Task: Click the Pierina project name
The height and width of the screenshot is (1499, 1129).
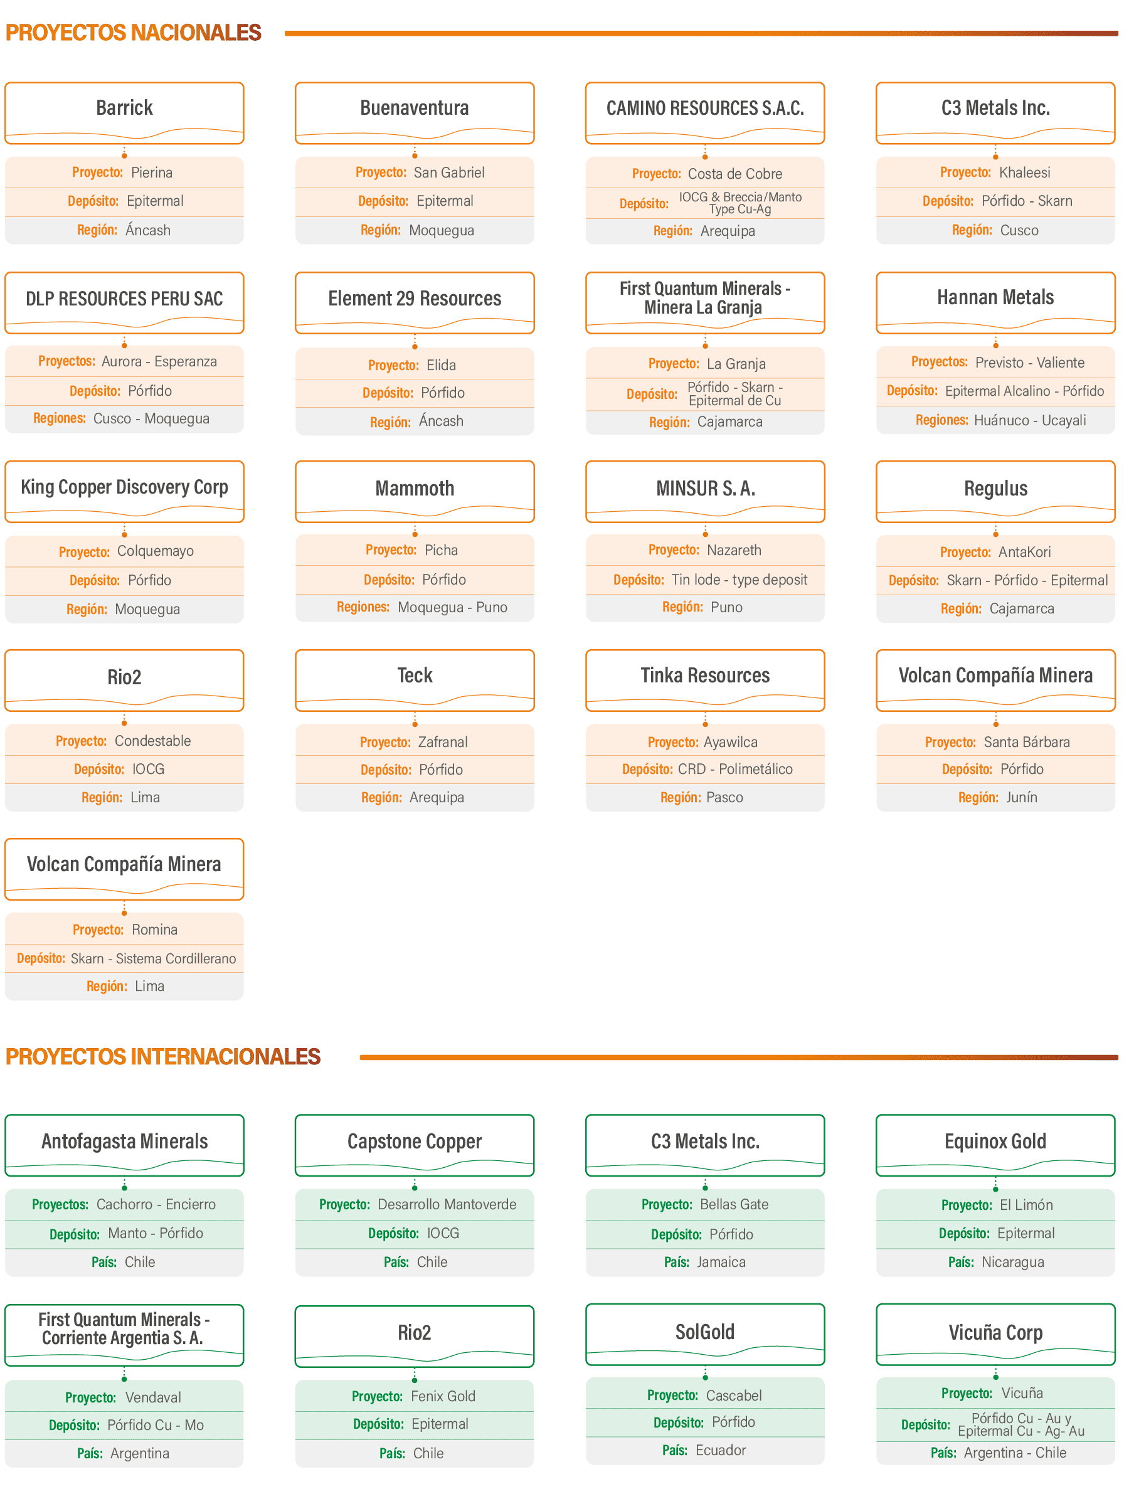Action: pyautogui.click(x=152, y=172)
